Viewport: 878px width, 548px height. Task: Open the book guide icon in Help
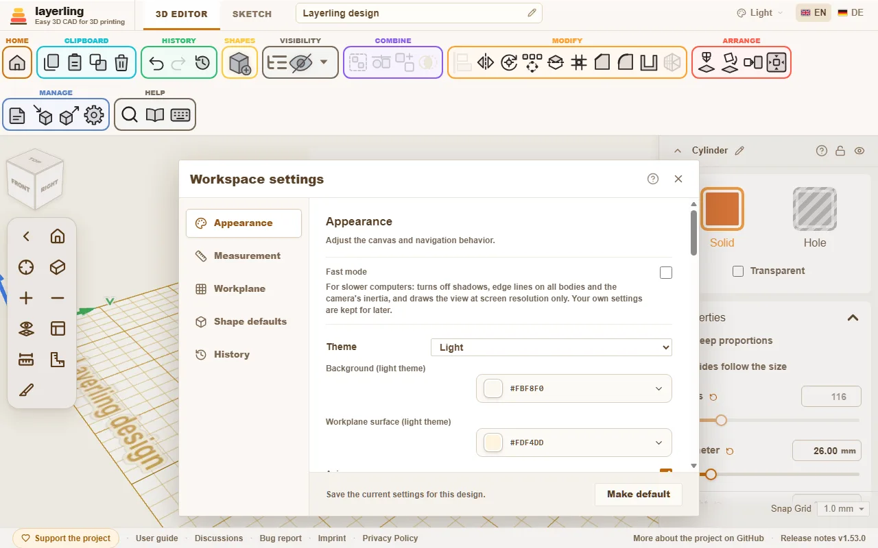(x=155, y=115)
